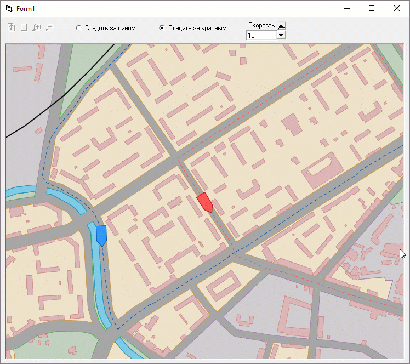Viewport: 410px width, 364px height.
Task: Click the refresh map icon in toolbar
Action: [11, 27]
